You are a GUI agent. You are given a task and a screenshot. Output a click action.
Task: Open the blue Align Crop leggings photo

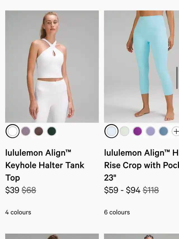pos(142,67)
